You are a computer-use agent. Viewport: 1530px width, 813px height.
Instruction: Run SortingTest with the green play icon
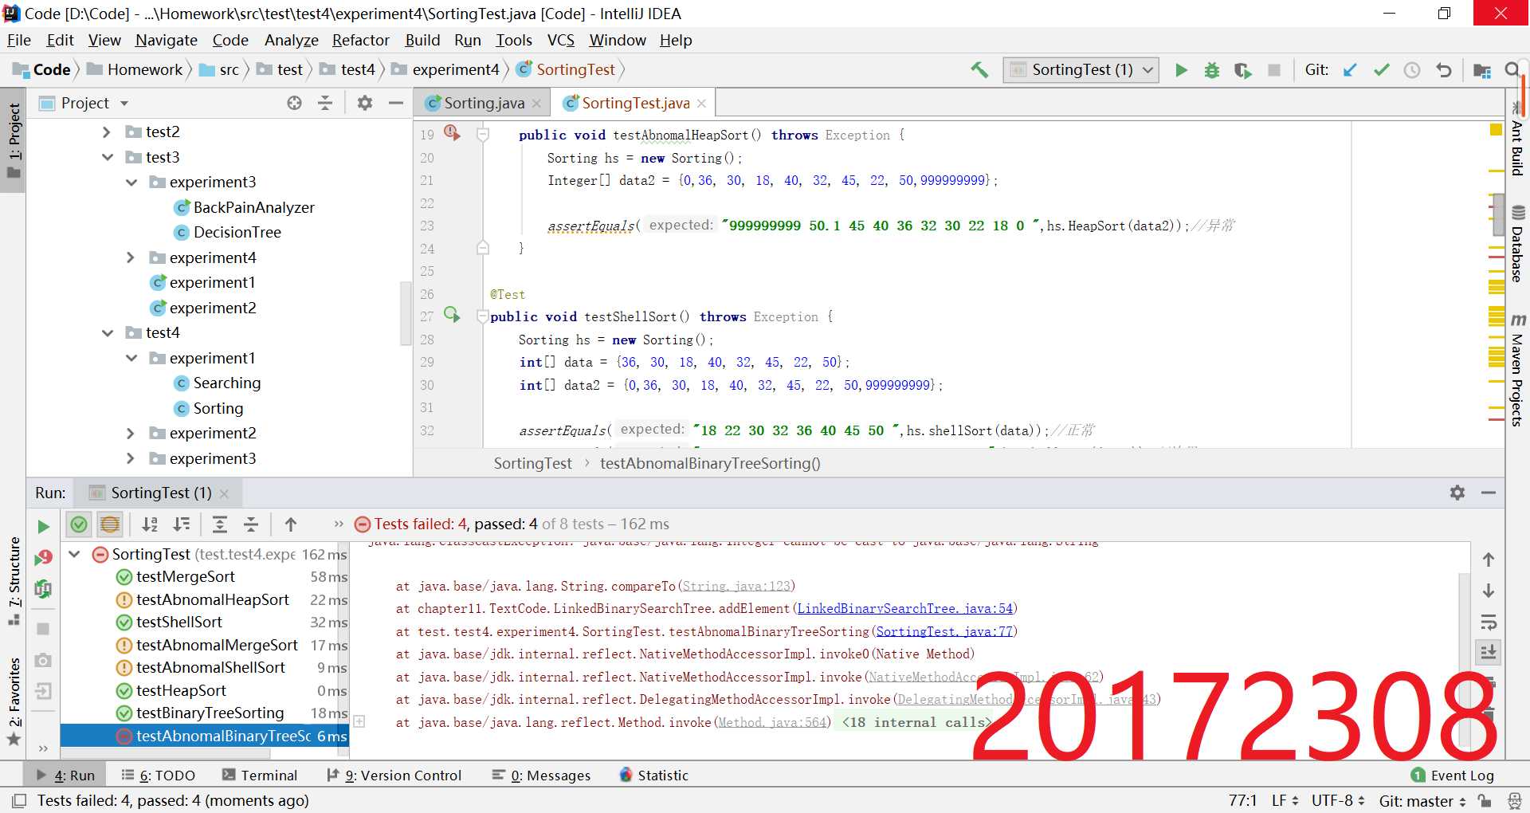point(1181,70)
